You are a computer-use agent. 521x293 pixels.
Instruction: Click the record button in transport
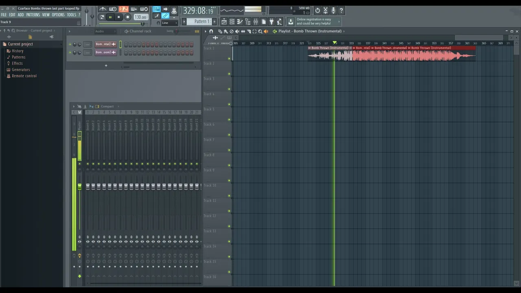click(127, 17)
